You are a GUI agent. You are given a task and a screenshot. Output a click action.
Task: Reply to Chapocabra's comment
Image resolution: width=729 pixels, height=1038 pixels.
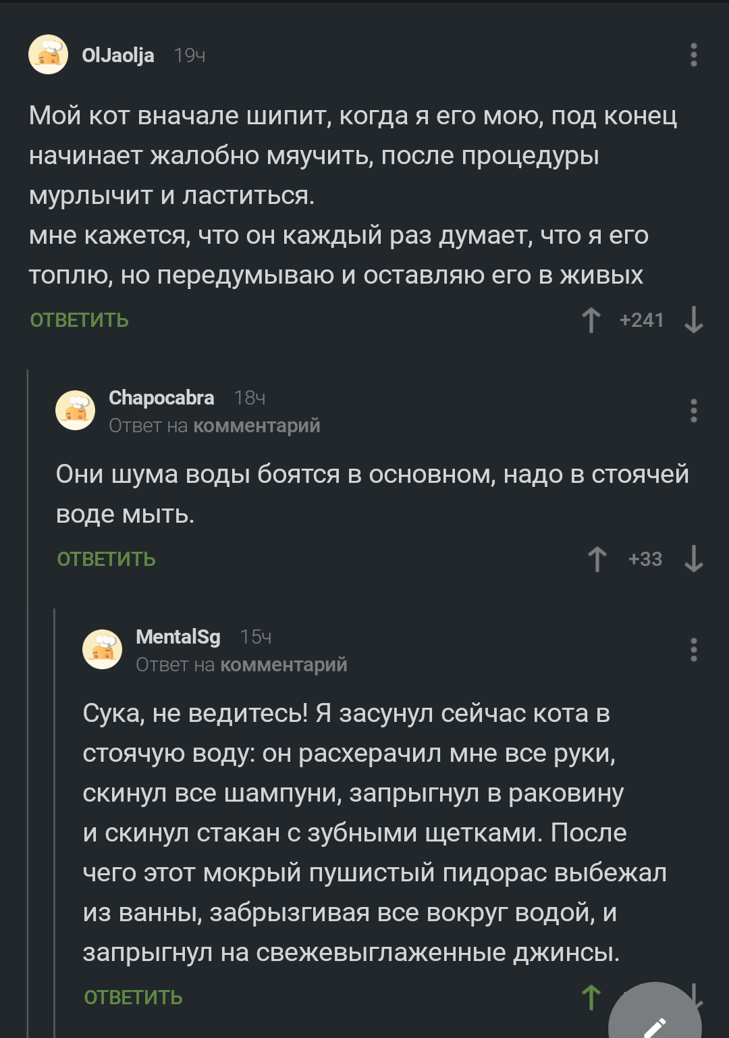[x=107, y=559]
